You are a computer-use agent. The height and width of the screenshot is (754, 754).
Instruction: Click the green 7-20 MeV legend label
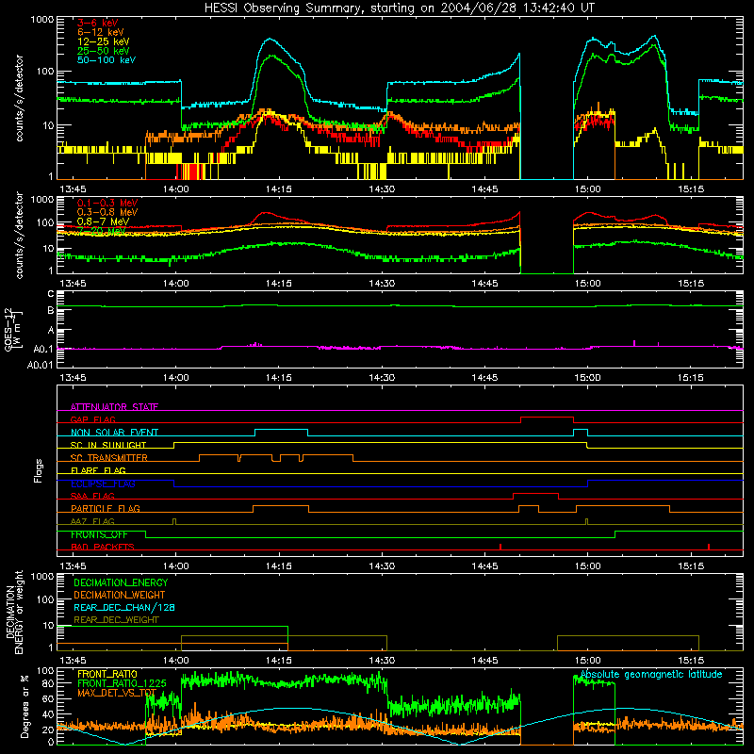coord(102,231)
